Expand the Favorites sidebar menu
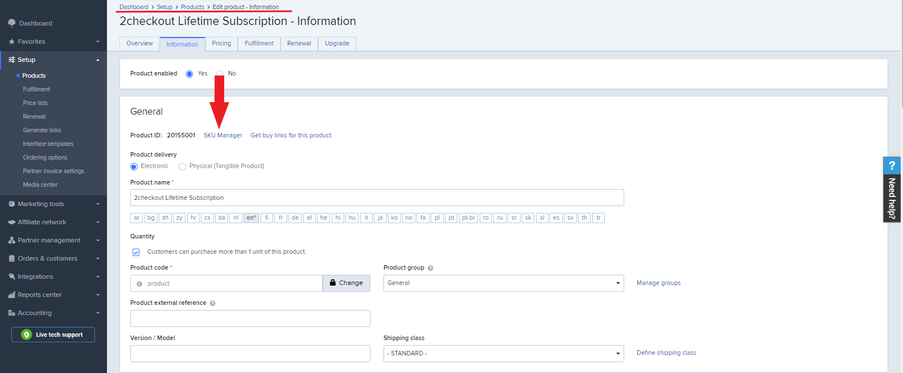The height and width of the screenshot is (373, 903). tap(98, 41)
